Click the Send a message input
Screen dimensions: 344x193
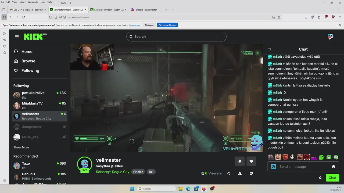point(303,166)
